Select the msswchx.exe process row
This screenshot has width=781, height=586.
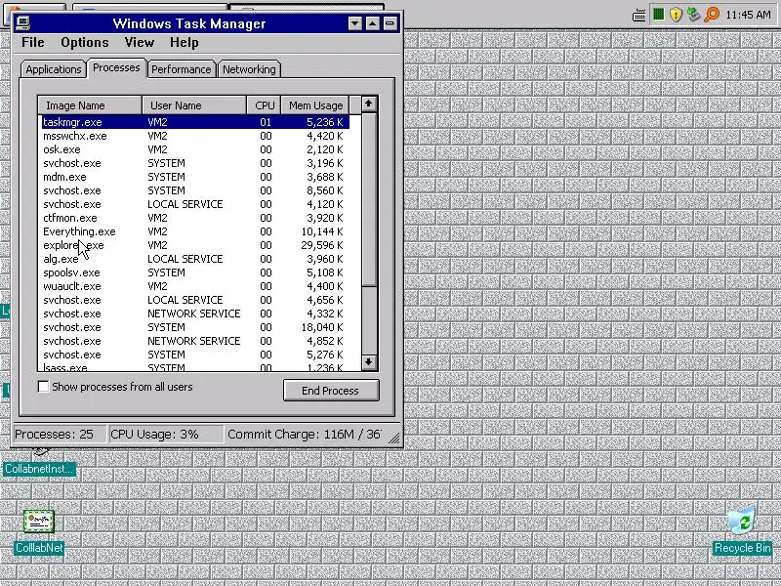pos(194,136)
